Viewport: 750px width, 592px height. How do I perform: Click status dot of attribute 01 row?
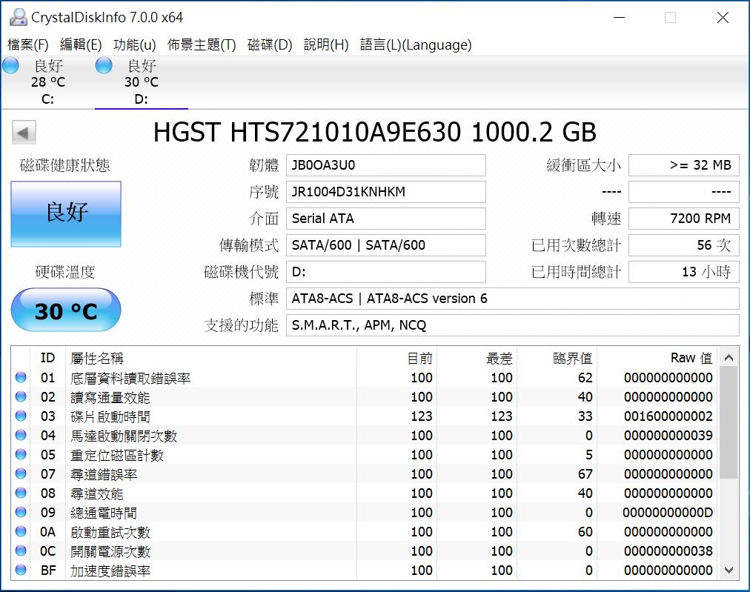[x=21, y=377]
